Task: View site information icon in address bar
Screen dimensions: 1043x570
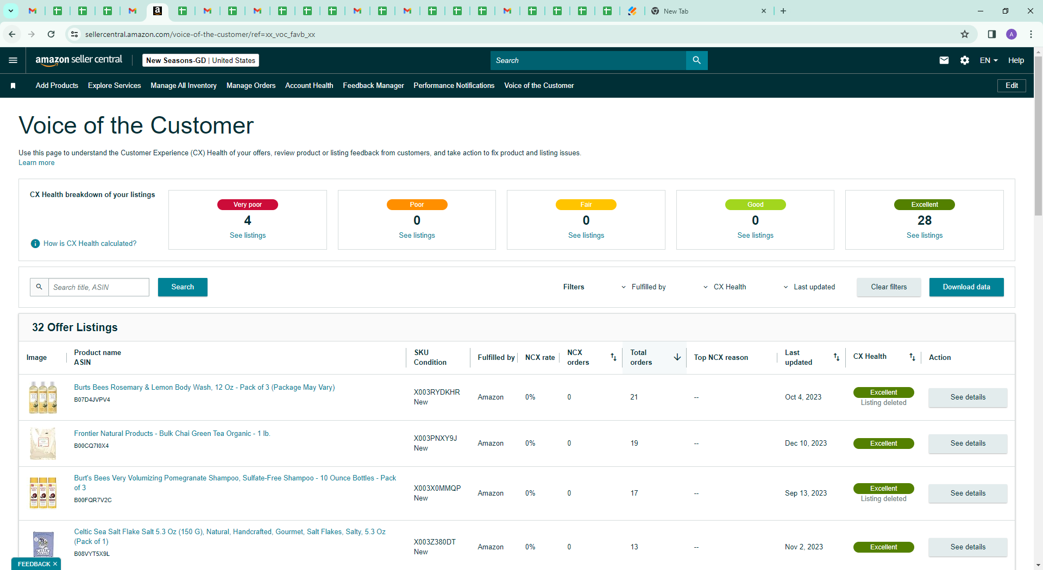Action: click(74, 34)
